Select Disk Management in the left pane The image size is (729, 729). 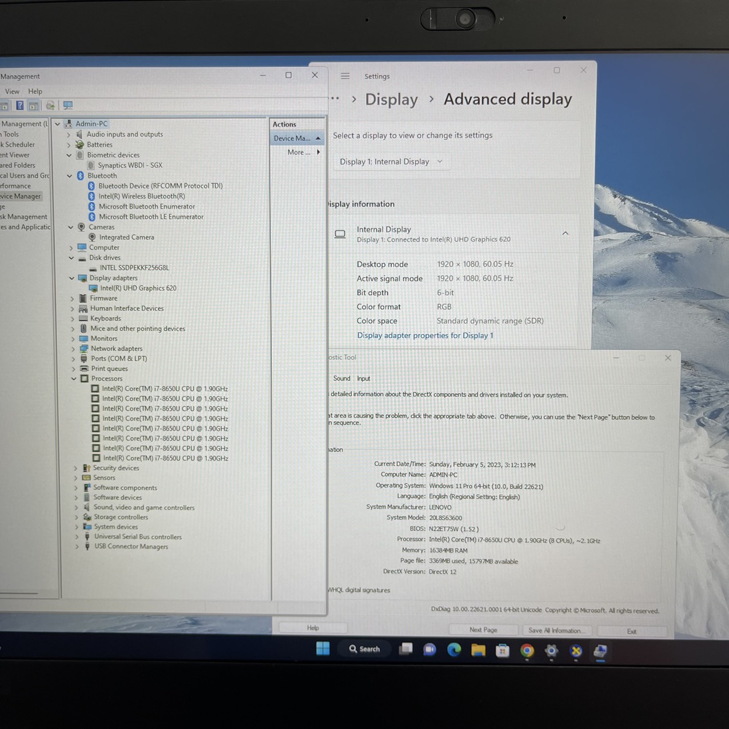tap(23, 217)
